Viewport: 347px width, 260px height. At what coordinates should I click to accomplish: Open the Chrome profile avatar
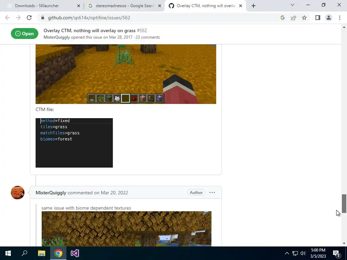[x=329, y=18]
